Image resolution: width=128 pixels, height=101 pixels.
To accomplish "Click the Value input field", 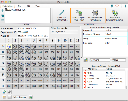I will point(119,60).
